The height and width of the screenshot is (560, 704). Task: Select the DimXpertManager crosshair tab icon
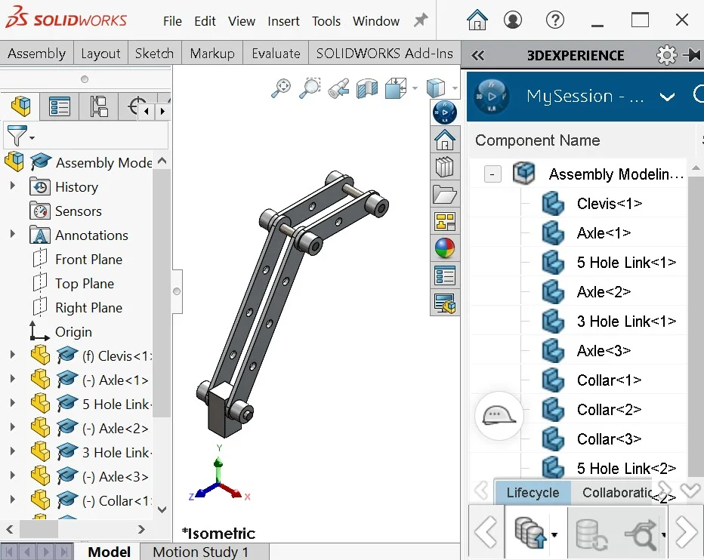(134, 104)
